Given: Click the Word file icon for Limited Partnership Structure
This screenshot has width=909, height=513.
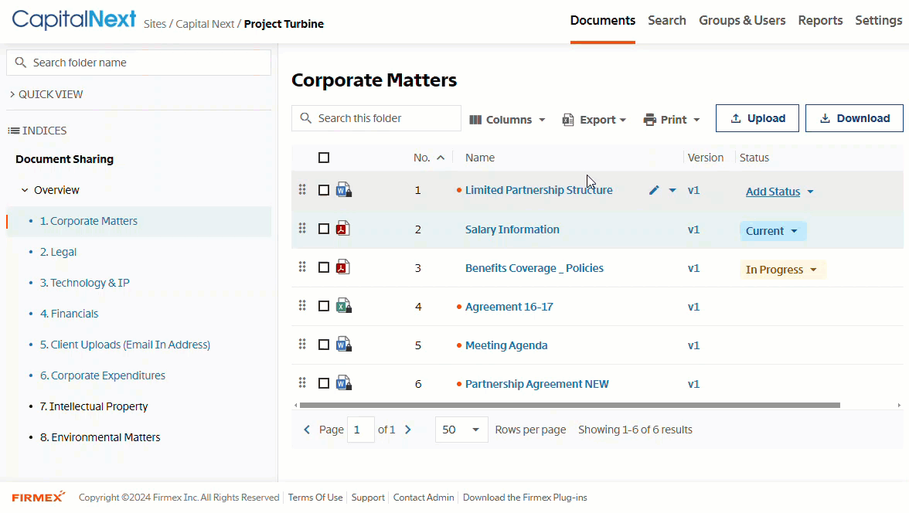Looking at the screenshot, I should (x=344, y=189).
